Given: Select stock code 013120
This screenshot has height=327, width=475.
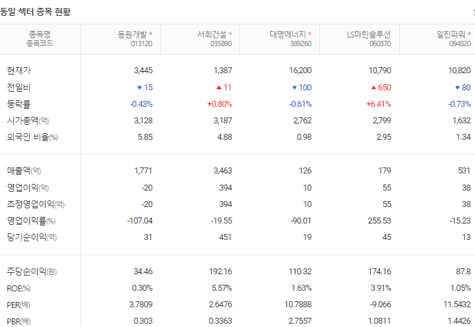Looking at the screenshot, I should tap(141, 44).
